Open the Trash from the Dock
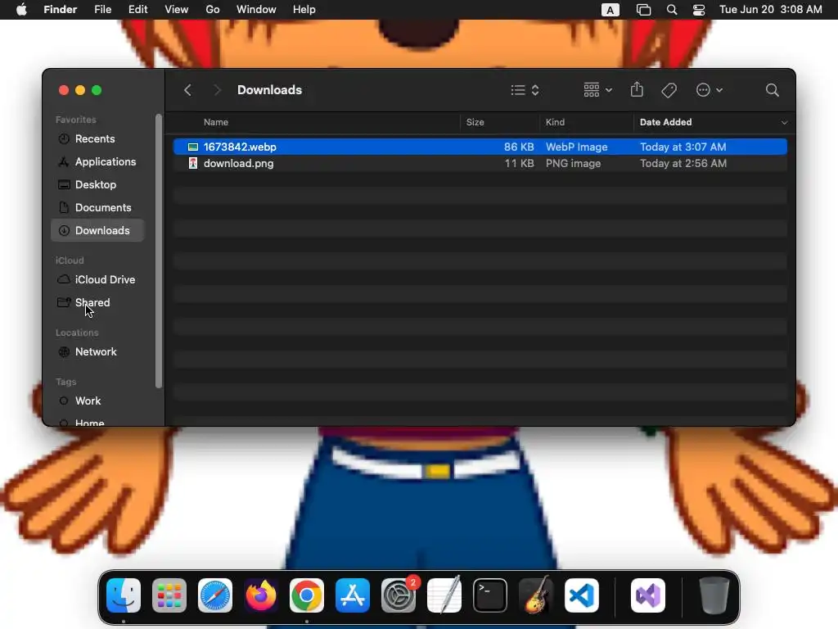The image size is (838, 629). click(x=714, y=595)
